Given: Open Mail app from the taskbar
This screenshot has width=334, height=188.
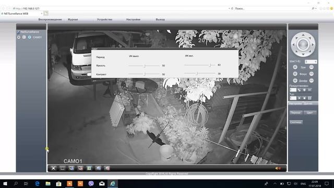Looking at the screenshot, I should [x=102, y=183].
